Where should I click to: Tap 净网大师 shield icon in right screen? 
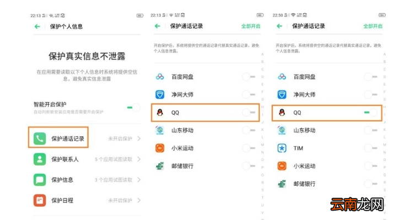click(282, 94)
